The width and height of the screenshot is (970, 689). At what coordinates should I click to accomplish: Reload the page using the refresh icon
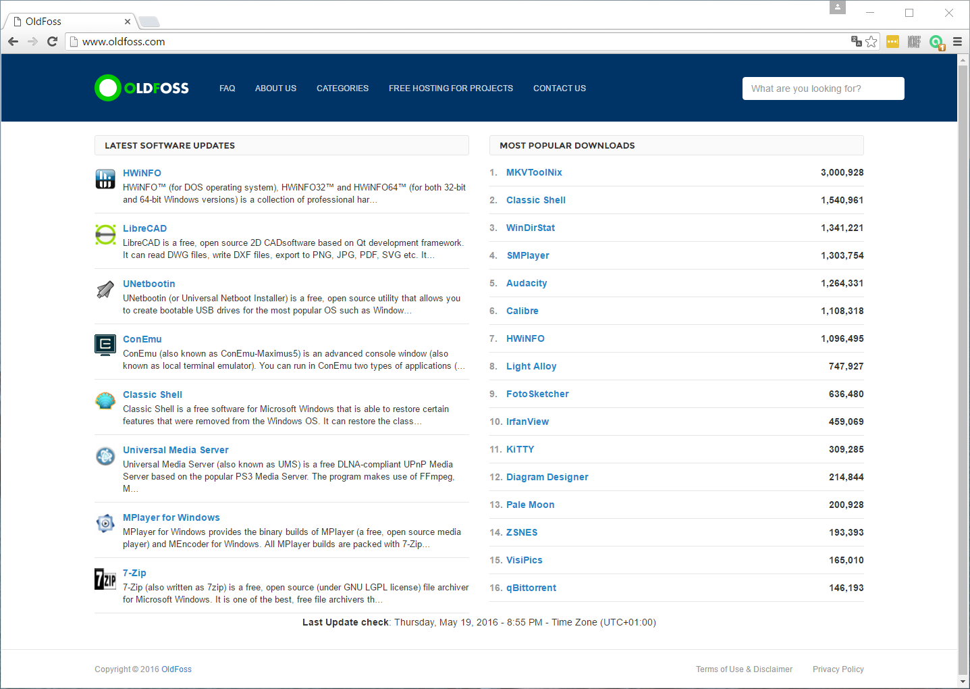click(x=53, y=41)
